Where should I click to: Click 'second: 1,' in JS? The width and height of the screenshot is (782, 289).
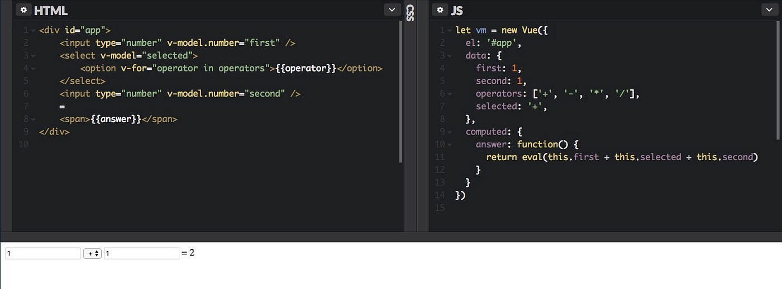click(501, 81)
